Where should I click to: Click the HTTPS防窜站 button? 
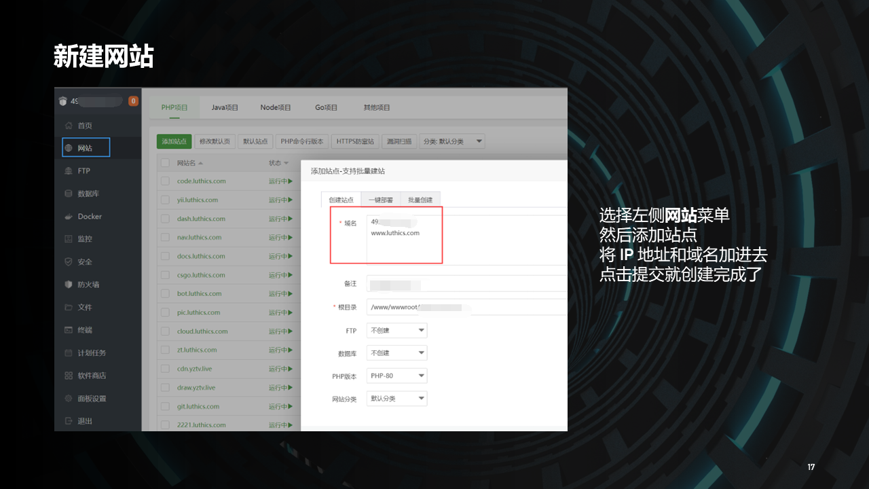pyautogui.click(x=355, y=141)
